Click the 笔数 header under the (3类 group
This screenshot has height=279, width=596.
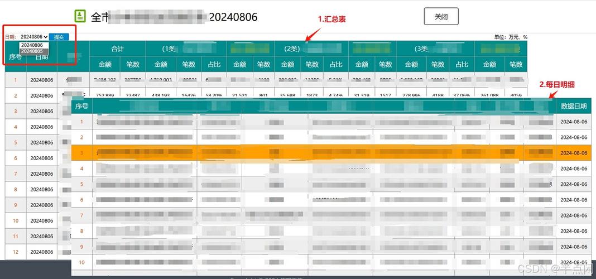click(438, 64)
